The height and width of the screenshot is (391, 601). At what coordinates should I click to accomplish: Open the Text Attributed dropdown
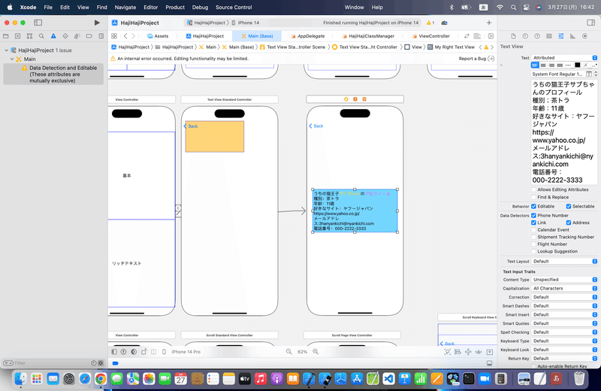(564, 58)
